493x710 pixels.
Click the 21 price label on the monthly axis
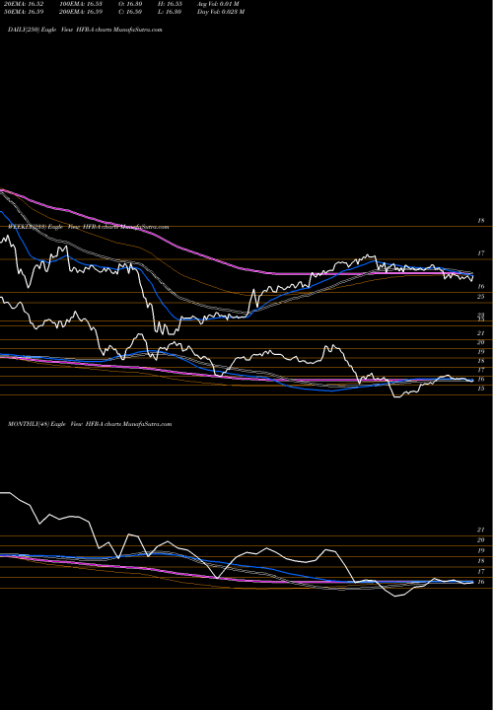481,530
